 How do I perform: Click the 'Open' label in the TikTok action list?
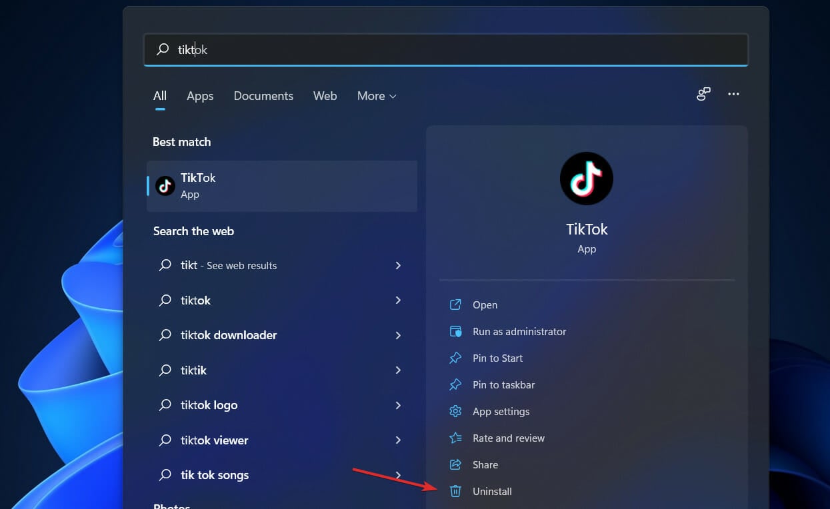pos(485,304)
